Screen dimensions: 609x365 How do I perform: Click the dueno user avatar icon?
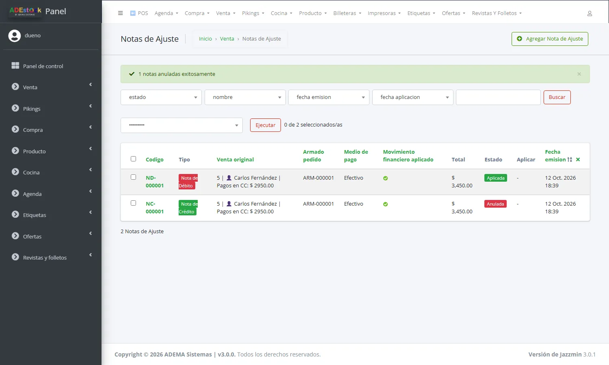click(x=15, y=36)
